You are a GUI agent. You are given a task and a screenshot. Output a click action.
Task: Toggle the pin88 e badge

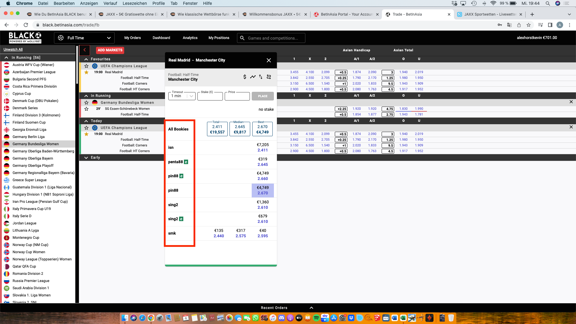pos(181,176)
